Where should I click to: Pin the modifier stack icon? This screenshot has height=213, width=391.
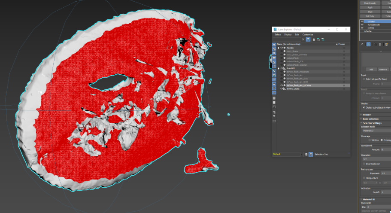pos(362,44)
